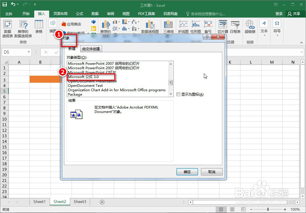Collapse the ribbon with the chevron

[x=301, y=43]
